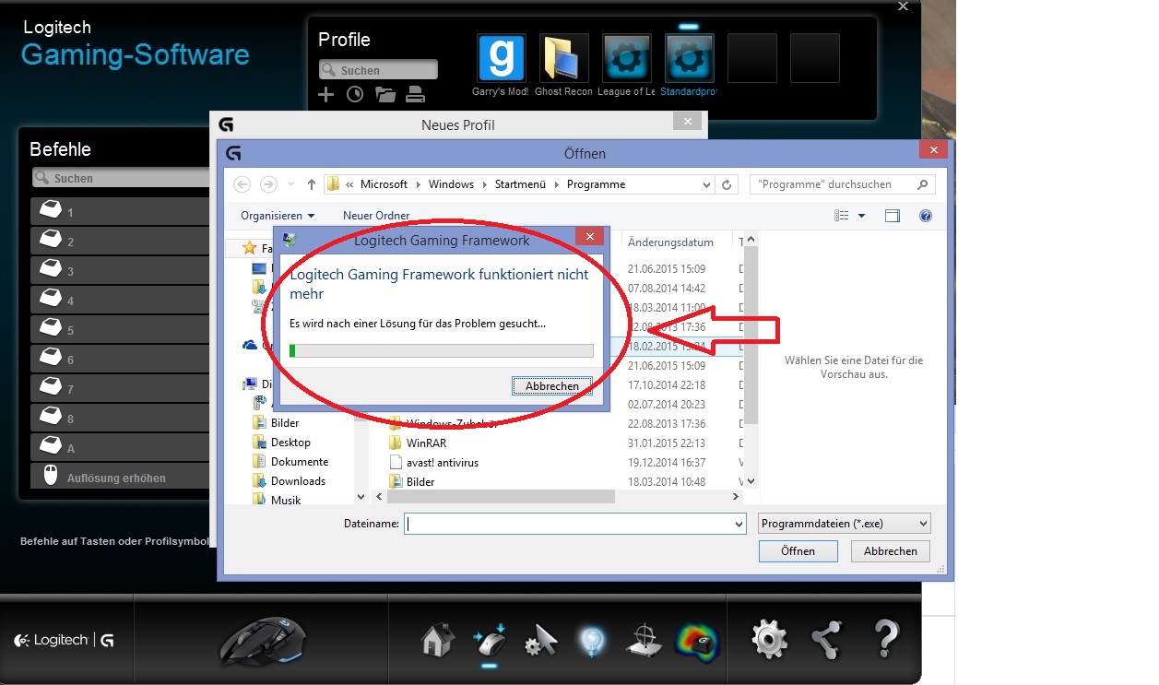Select the League of Legends profile icon
This screenshot has height=685, width=1159.
coord(626,59)
